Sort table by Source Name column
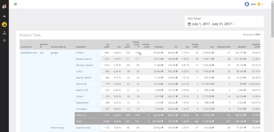Image resolution: width=274 pixels, height=132 pixels. [x=58, y=47]
